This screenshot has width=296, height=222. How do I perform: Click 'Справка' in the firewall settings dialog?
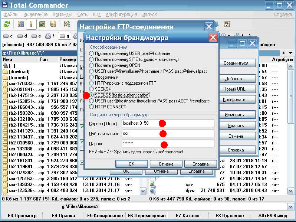click(200, 164)
